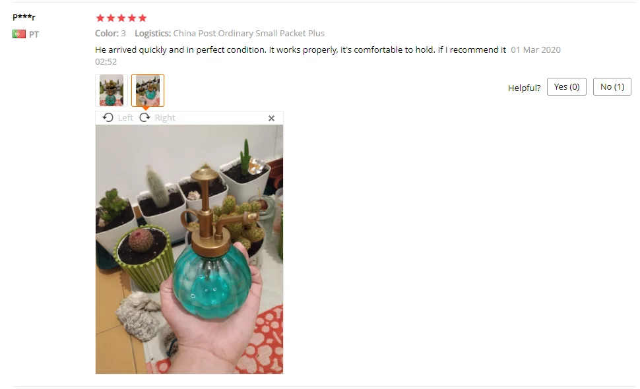Click the Portugal flag icon
Viewport: 640px width, 389px height.
18,34
